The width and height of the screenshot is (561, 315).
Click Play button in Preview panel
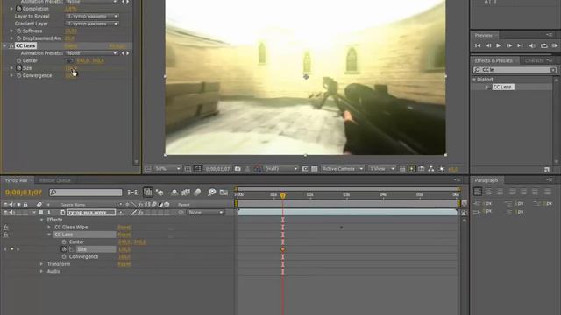[x=499, y=45]
